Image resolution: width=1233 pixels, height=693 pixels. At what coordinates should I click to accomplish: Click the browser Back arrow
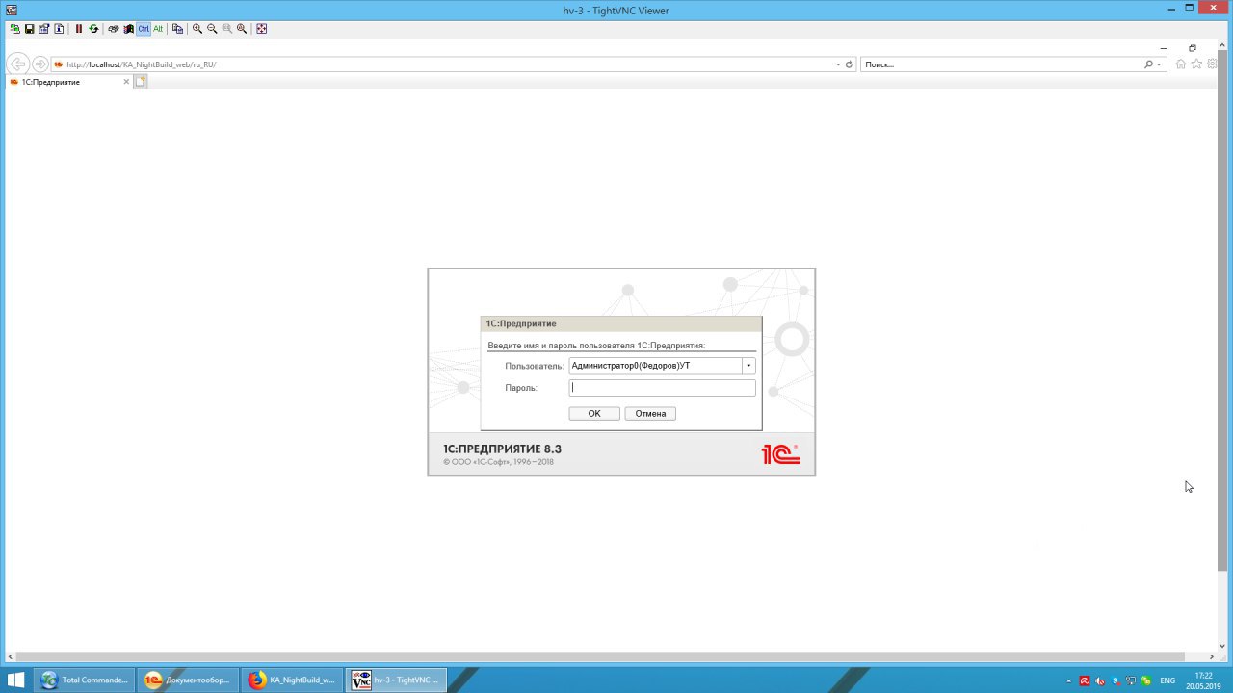pos(17,64)
